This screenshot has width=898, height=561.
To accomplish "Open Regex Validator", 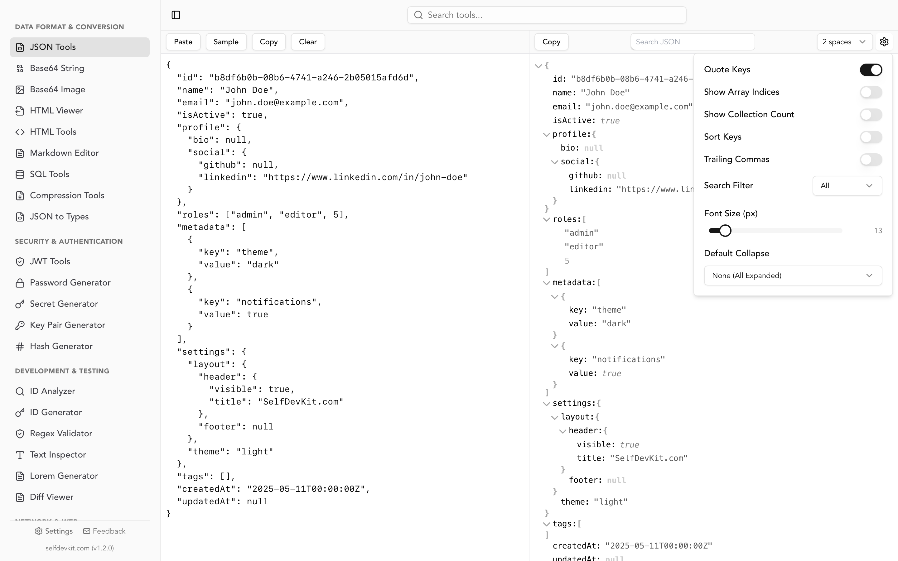I will pyautogui.click(x=80, y=433).
